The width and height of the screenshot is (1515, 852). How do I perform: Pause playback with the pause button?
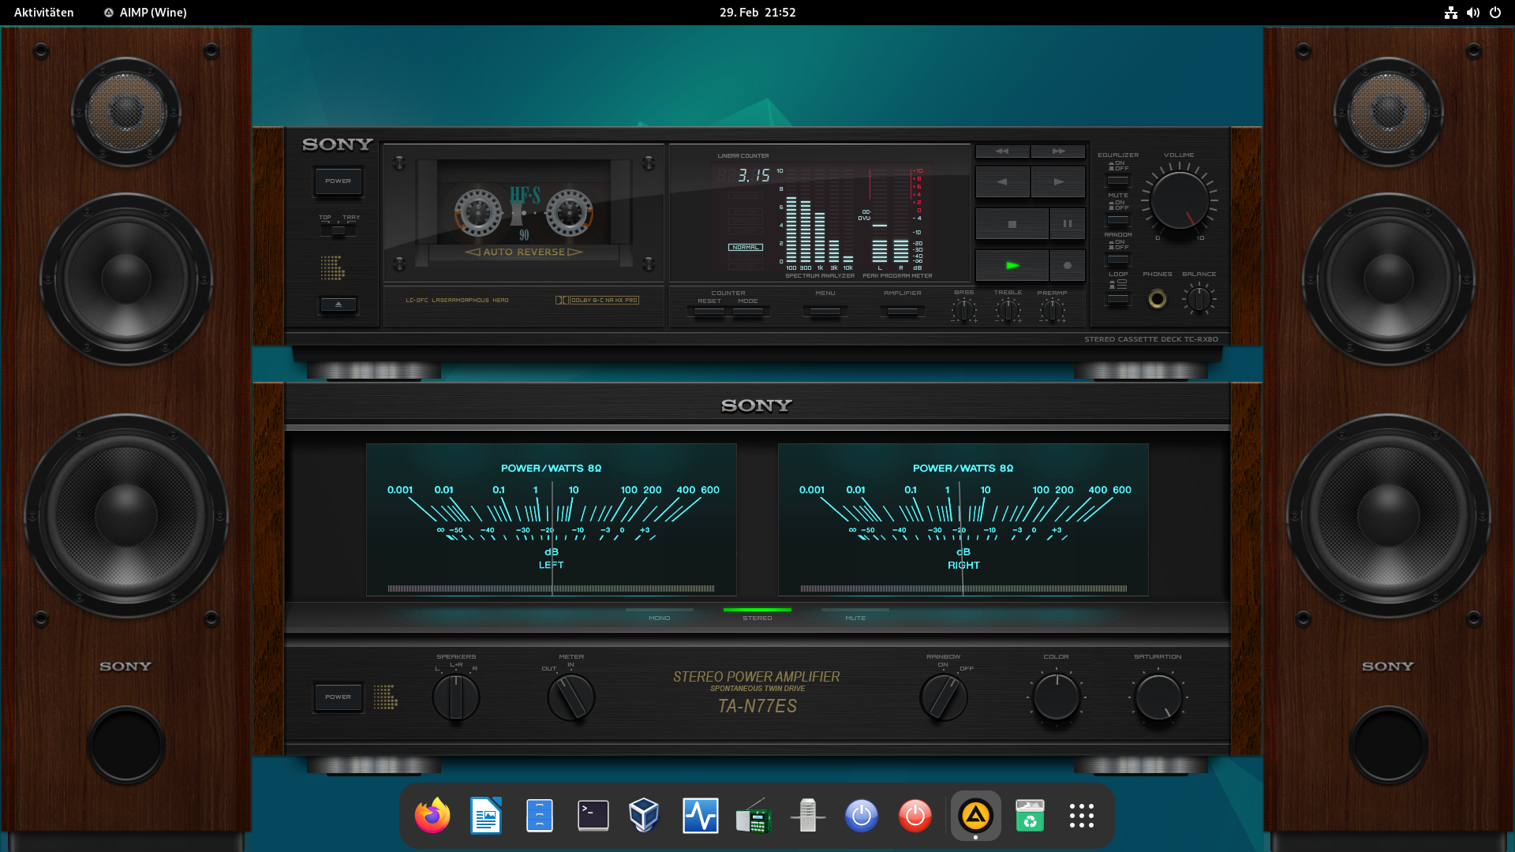tap(1067, 224)
